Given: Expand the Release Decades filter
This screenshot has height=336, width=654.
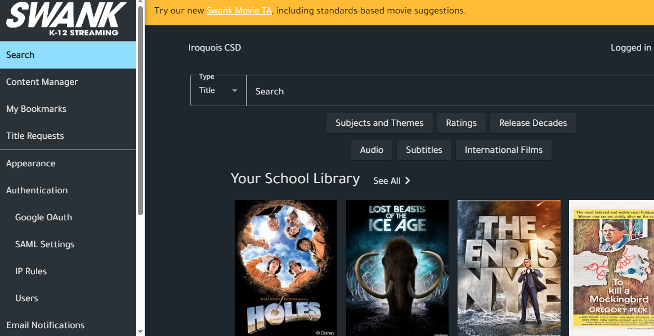Looking at the screenshot, I should pos(533,123).
